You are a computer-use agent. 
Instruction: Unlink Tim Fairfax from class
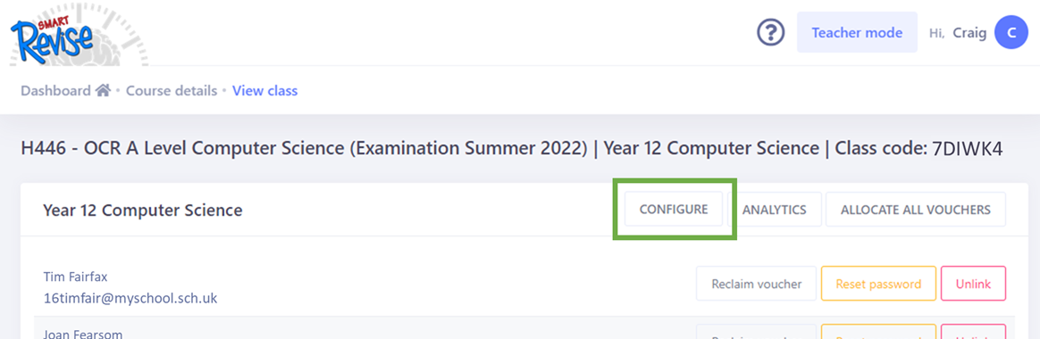tap(973, 284)
